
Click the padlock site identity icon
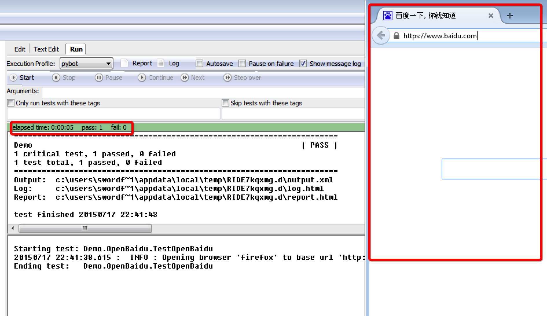click(397, 36)
